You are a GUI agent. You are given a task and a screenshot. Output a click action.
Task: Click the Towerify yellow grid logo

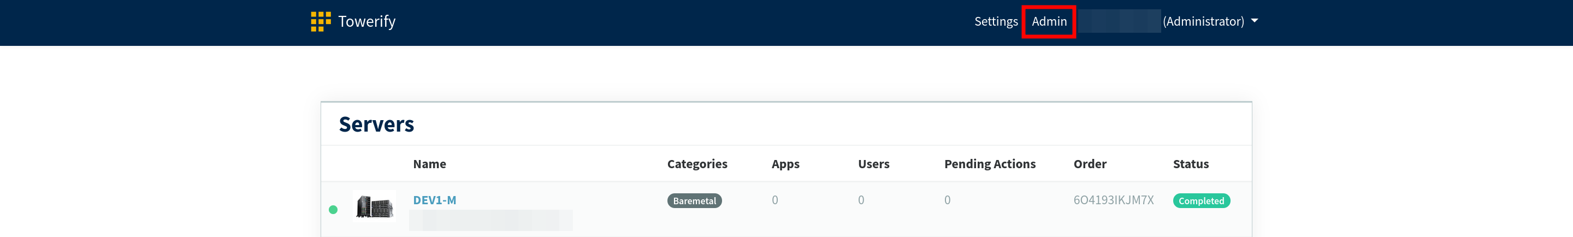321,21
